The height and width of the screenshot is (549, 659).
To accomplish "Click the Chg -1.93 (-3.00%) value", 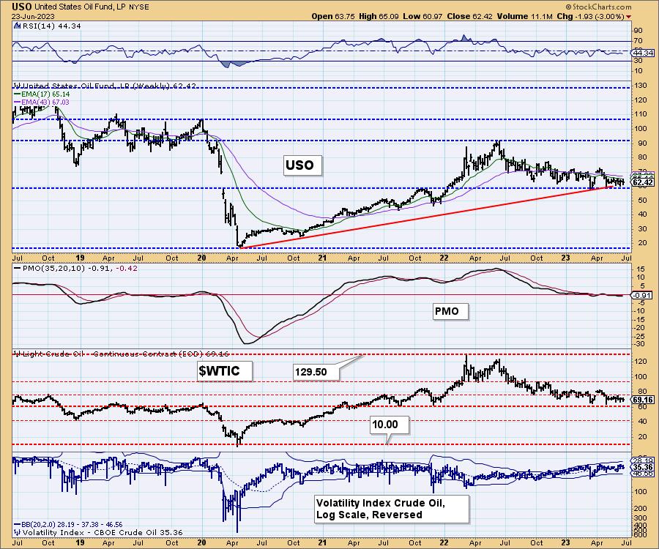I will pyautogui.click(x=590, y=16).
